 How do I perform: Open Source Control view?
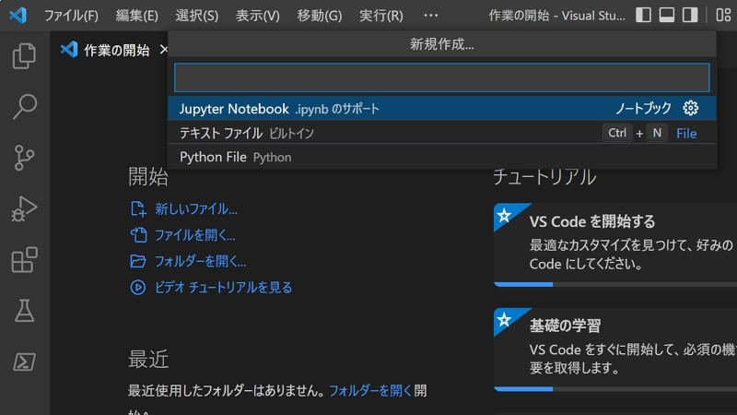pos(24,158)
